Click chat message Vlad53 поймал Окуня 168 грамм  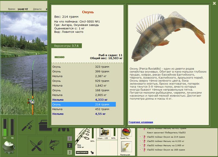click(x=166, y=150)
